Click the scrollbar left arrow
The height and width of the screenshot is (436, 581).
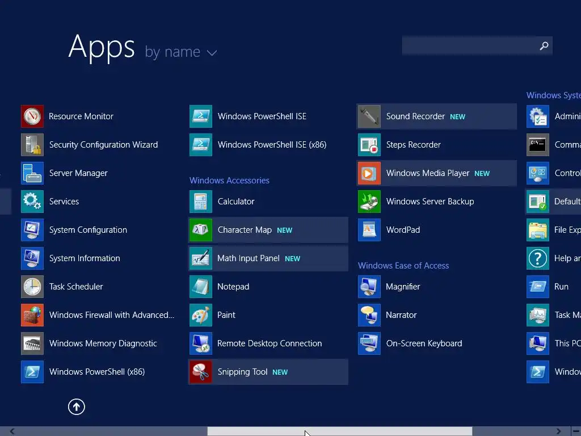(12, 431)
